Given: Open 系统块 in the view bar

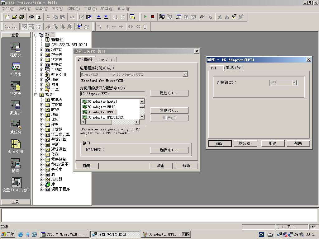Looking at the screenshot, I should [16, 127].
